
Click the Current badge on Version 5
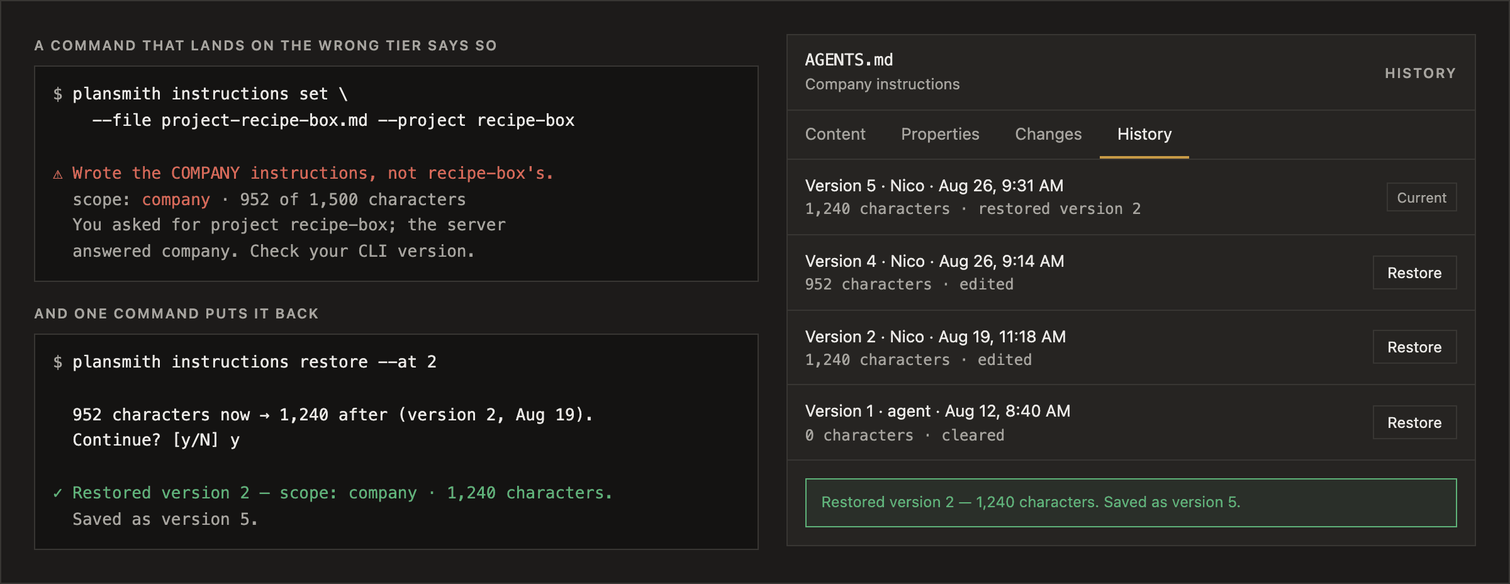click(x=1421, y=198)
